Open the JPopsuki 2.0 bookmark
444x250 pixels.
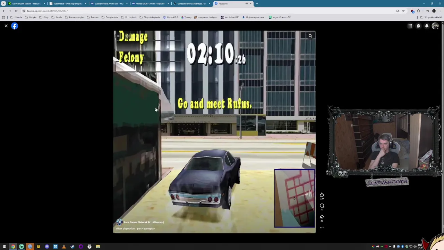pos(170,17)
